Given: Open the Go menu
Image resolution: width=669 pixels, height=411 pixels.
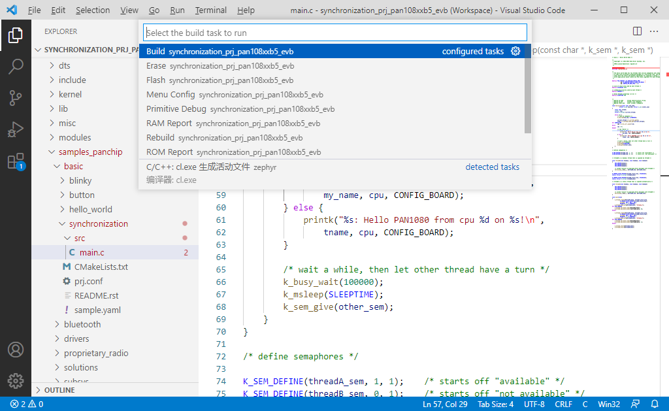Looking at the screenshot, I should pyautogui.click(x=154, y=10).
